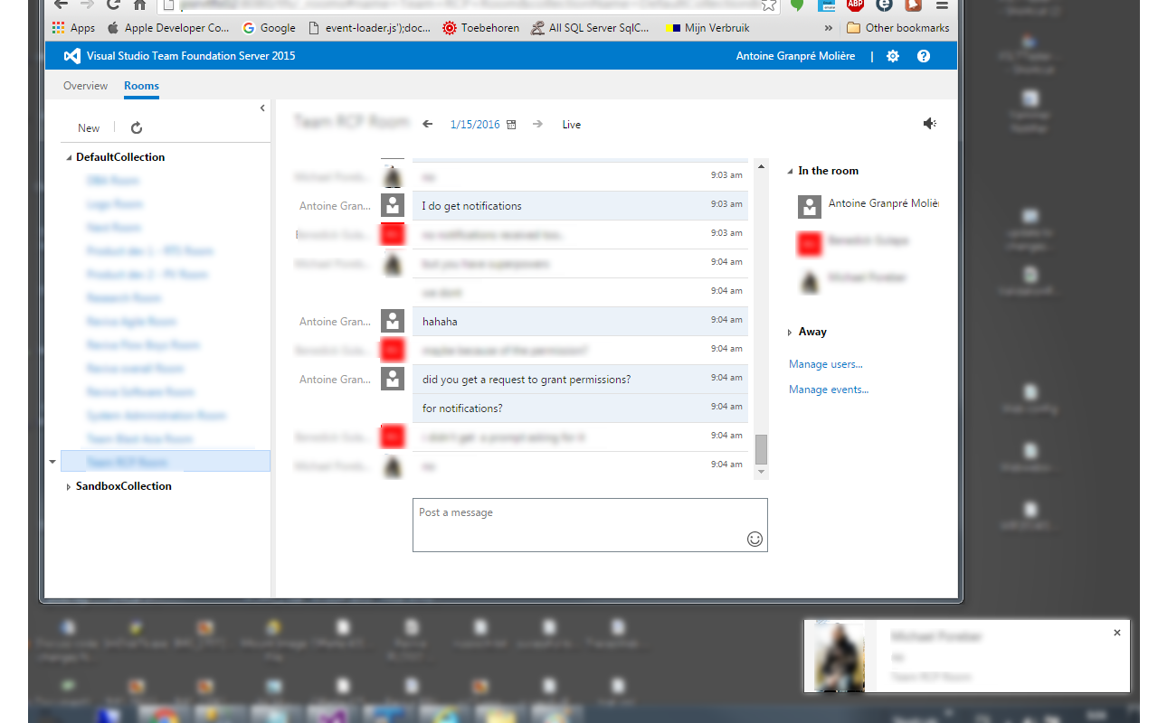
Task: Go to the previous day of chat
Action: 428,125
